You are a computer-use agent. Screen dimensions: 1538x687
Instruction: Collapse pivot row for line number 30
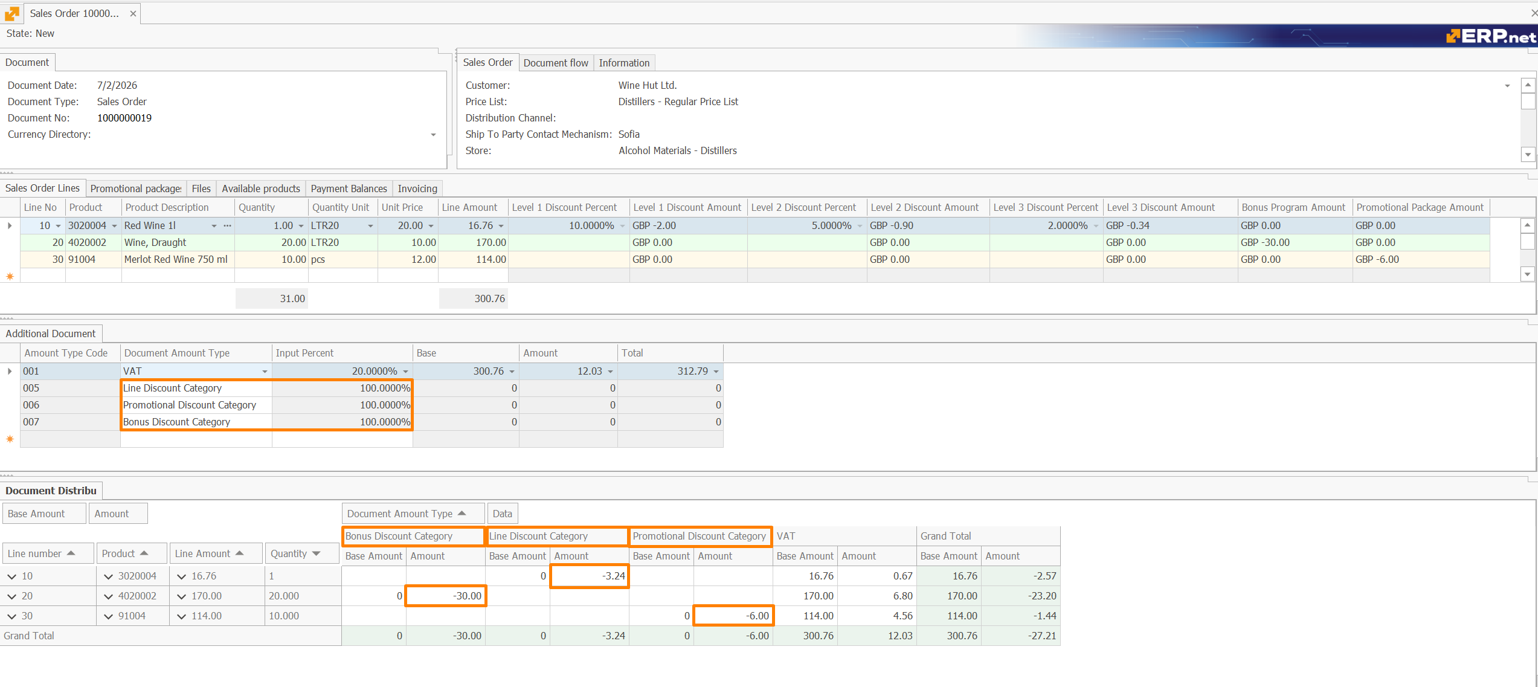click(11, 616)
